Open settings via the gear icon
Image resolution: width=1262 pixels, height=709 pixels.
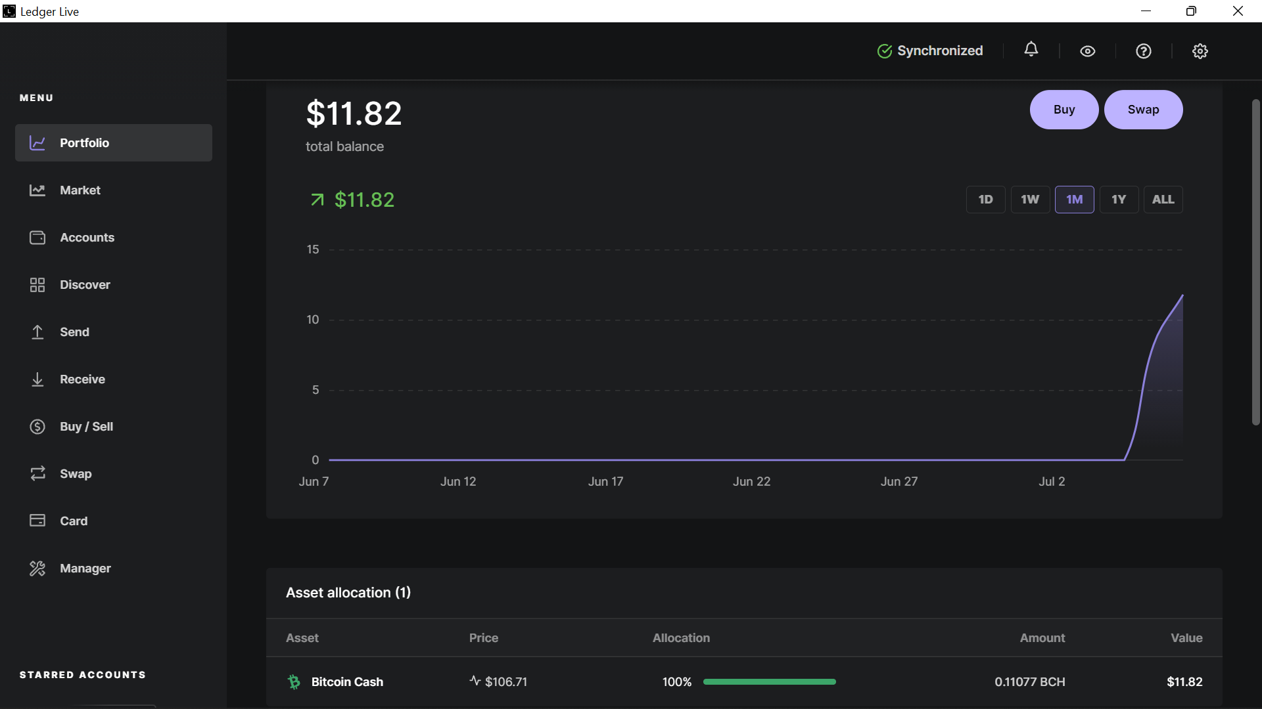[x=1200, y=51]
